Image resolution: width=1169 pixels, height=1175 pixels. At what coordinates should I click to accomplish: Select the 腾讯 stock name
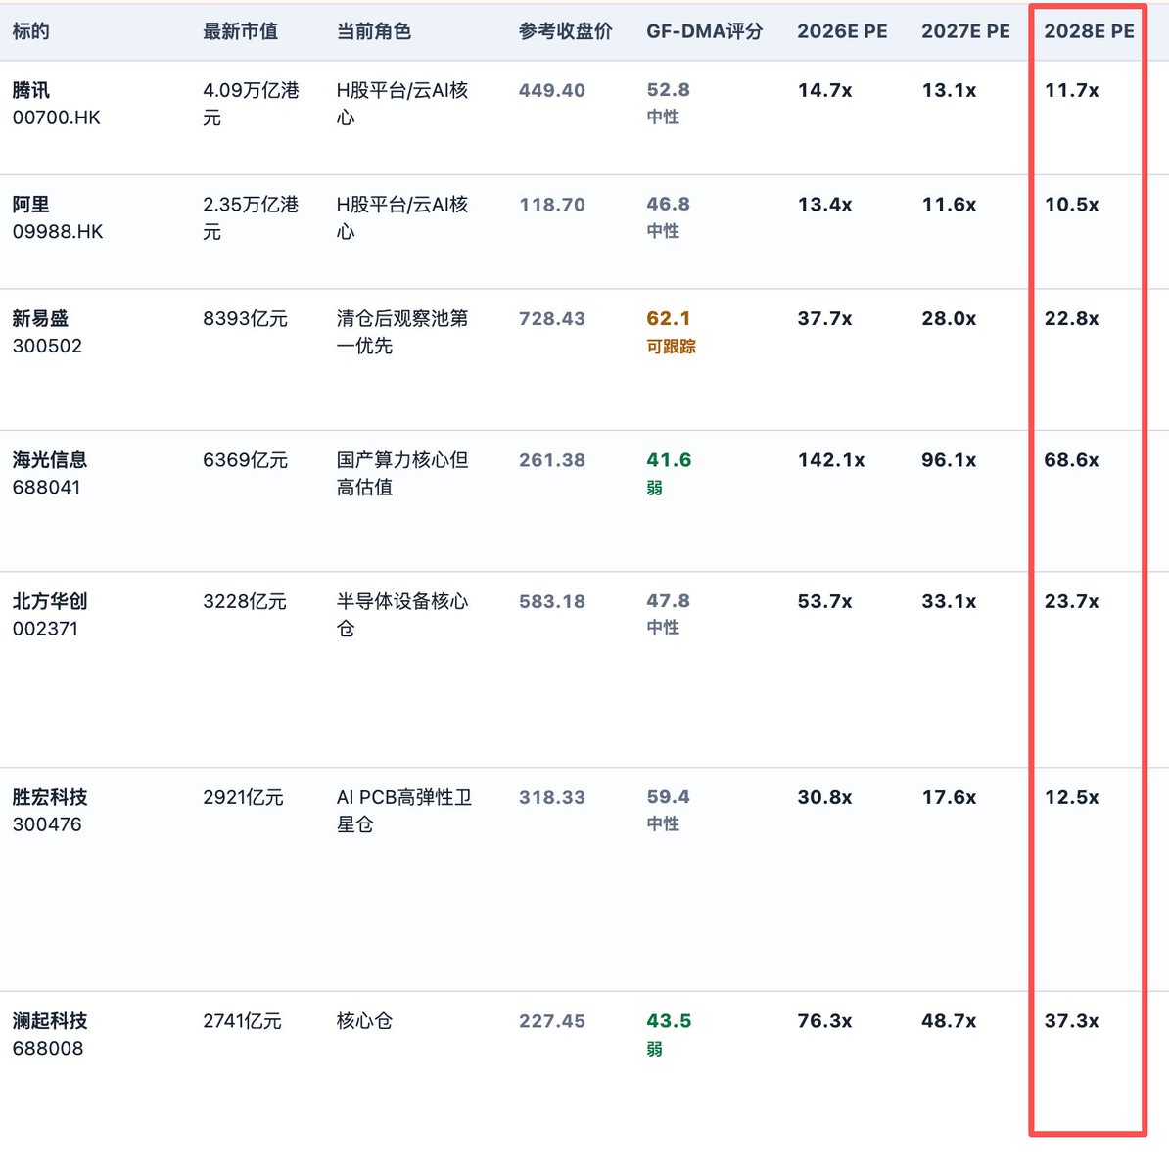[30, 90]
